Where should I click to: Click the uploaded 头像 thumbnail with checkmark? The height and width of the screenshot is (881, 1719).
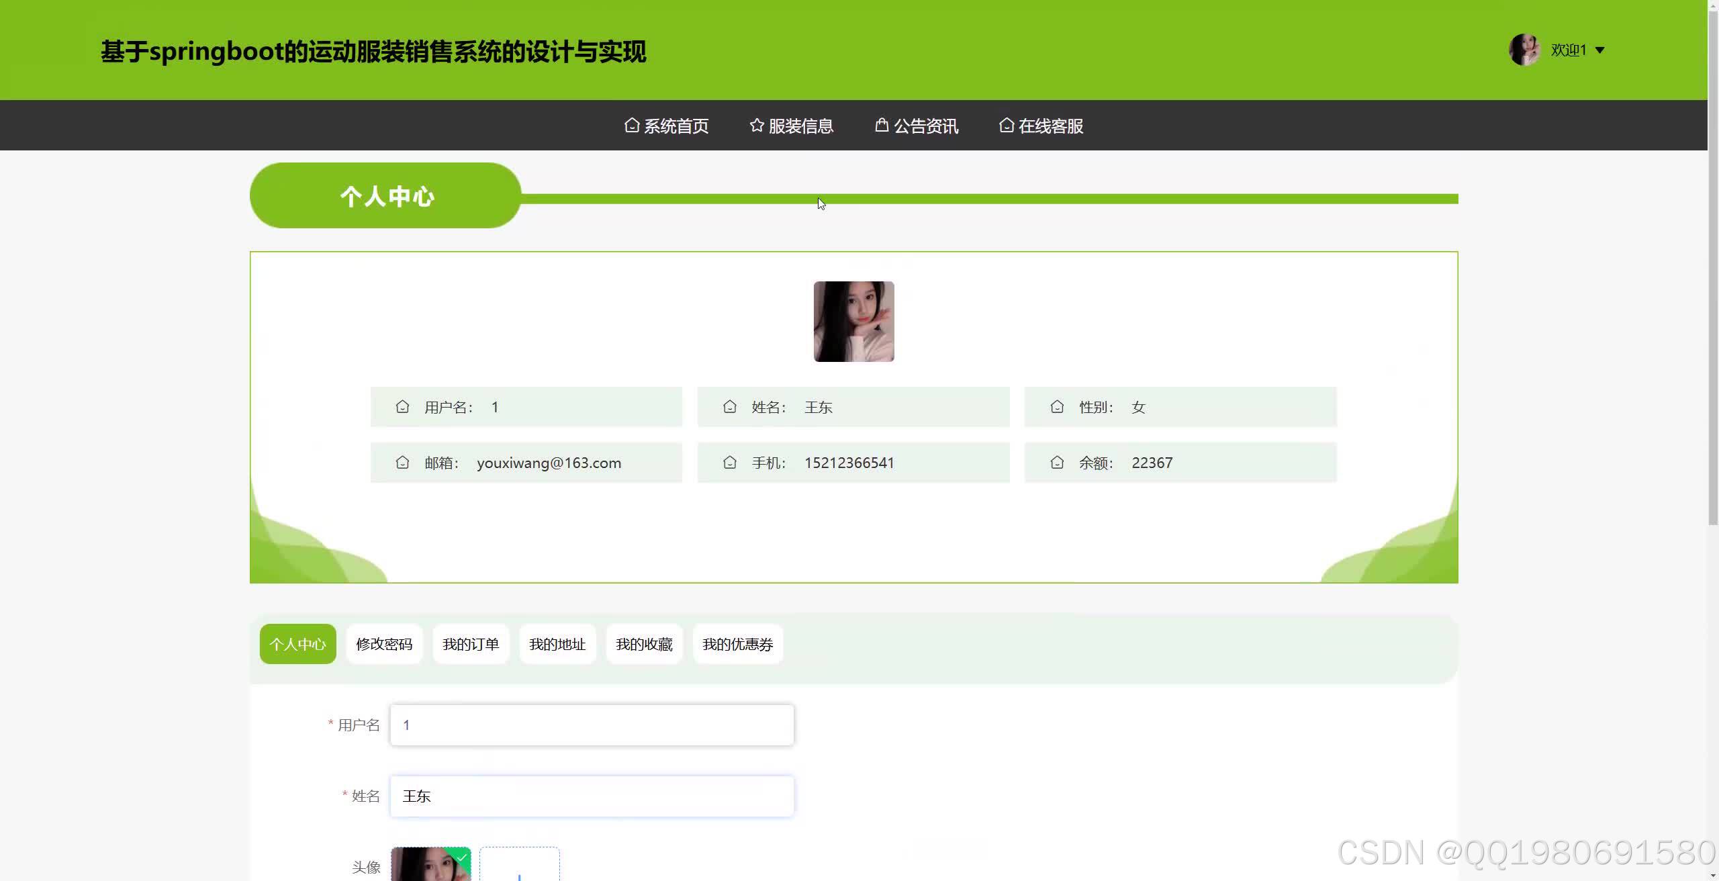[430, 865]
